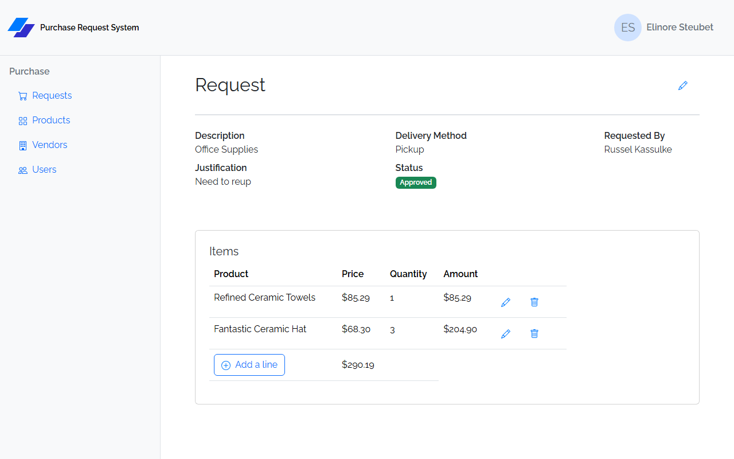Click the Purchase Request System title

coord(89,28)
